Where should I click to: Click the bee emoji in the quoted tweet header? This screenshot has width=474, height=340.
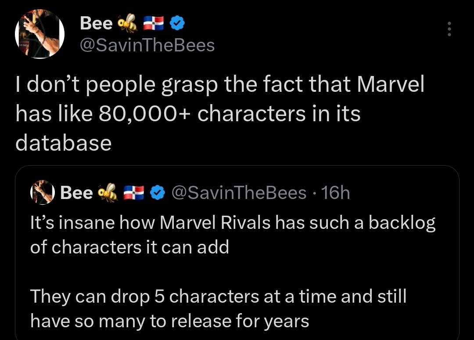click(x=107, y=192)
